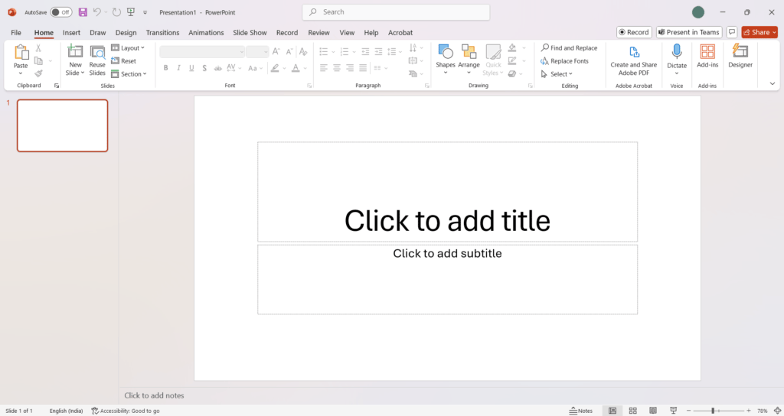Screen dimensions: 784x416
Task: Click the Save icon in title bar
Action: pos(83,12)
